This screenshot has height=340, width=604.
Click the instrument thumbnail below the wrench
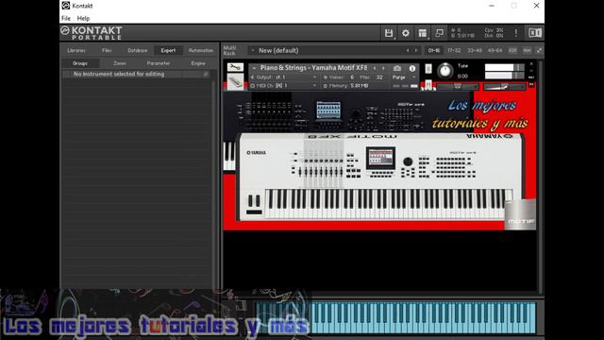pyautogui.click(x=235, y=82)
